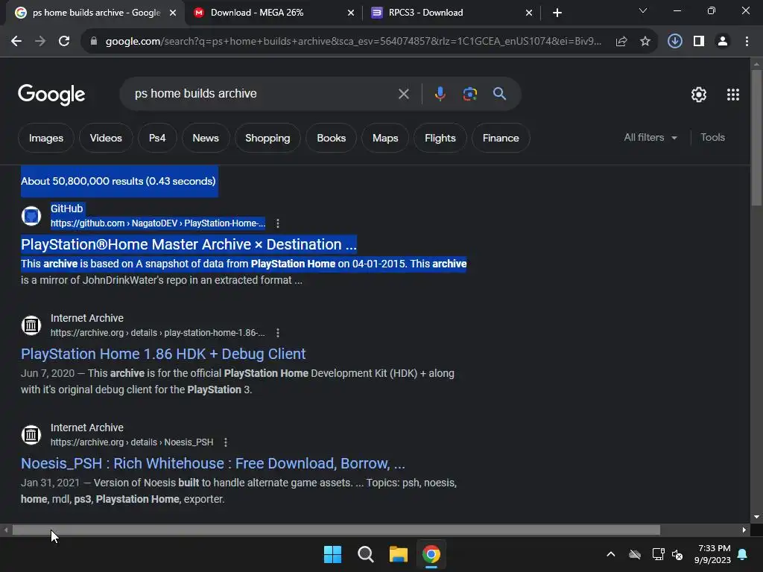Close the RPCS3 Download tab
The image size is (763, 572).
click(529, 13)
